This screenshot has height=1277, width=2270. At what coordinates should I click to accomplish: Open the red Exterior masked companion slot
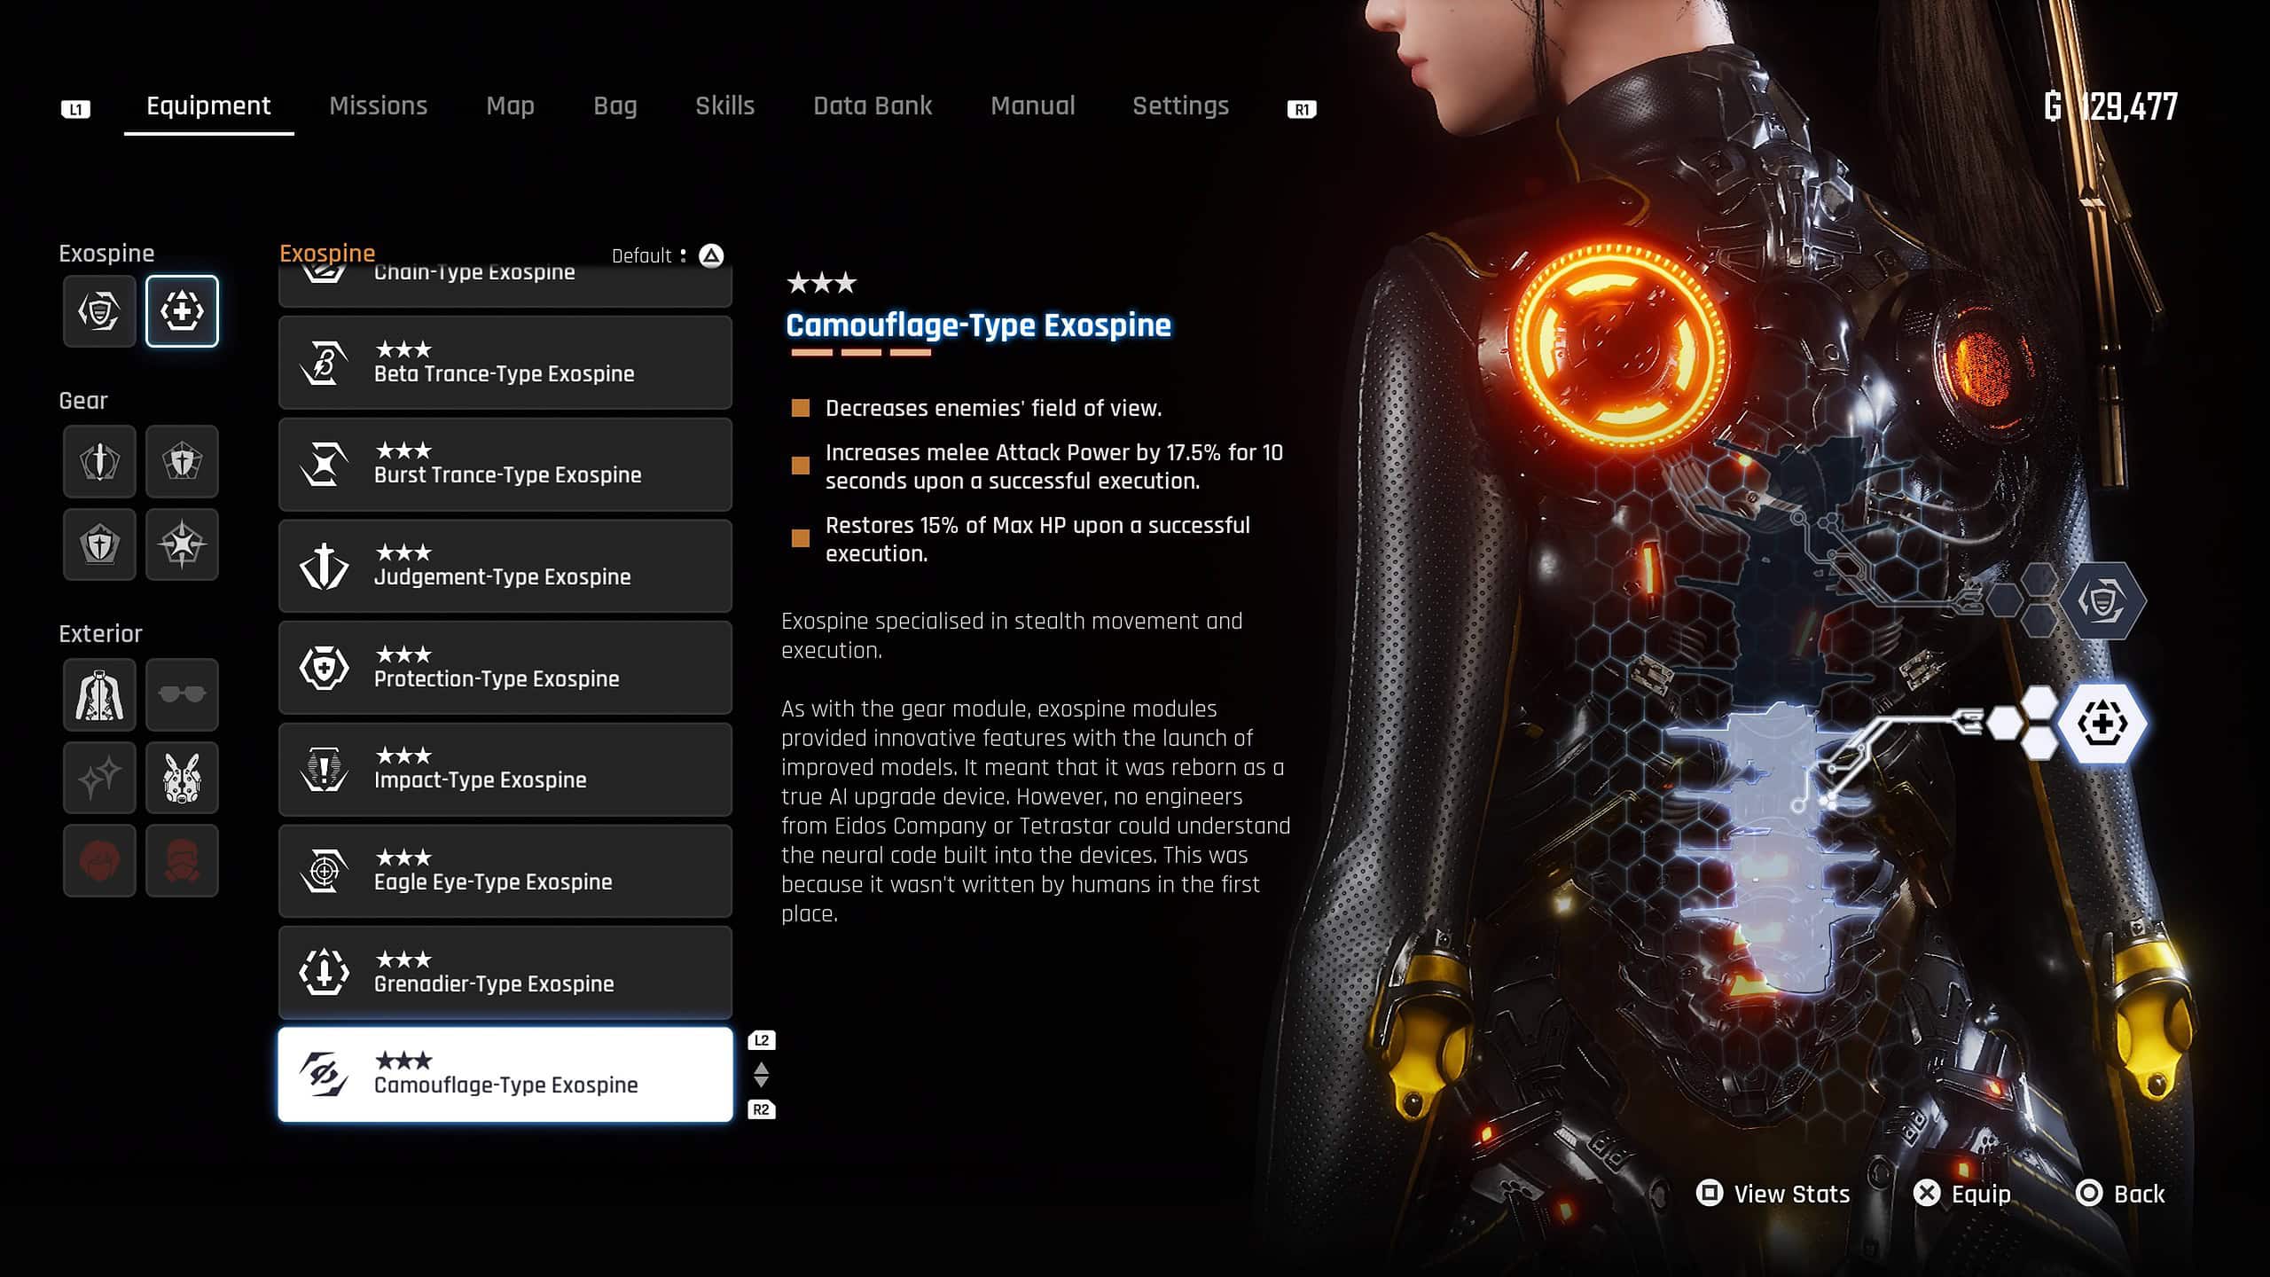point(182,860)
